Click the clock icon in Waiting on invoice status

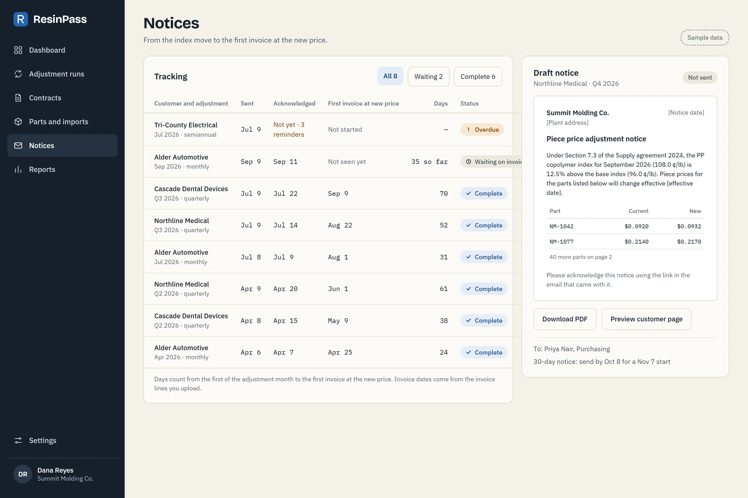469,162
